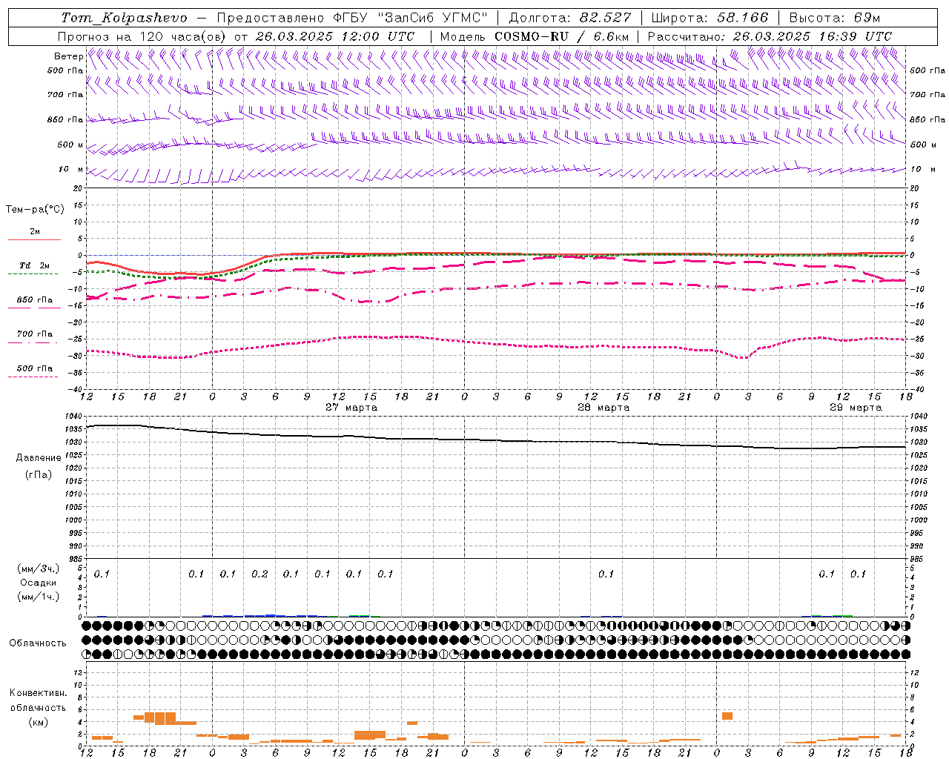The image size is (949, 759).
Task: Select the '0.2' precipitation value
Action: [259, 574]
